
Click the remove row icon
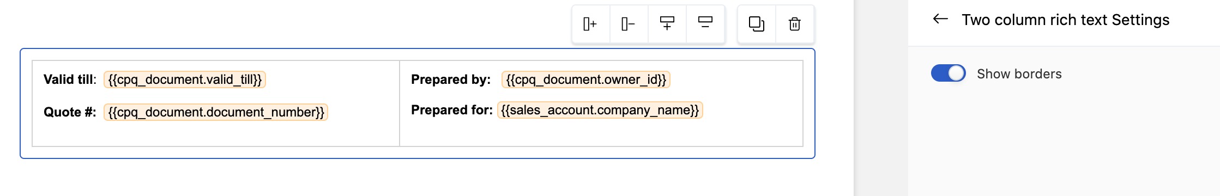[705, 23]
